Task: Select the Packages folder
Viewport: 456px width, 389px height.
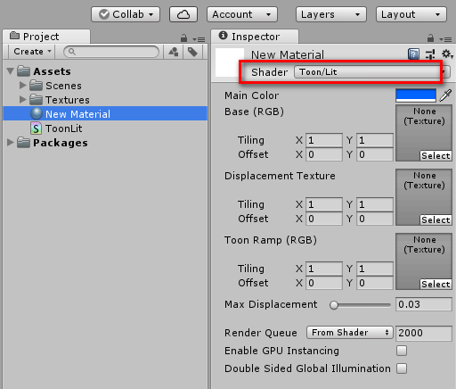Action: (x=53, y=143)
